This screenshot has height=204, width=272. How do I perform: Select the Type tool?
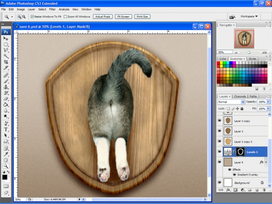(x=6, y=130)
